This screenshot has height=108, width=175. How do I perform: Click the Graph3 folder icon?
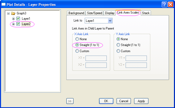[x=14, y=13]
